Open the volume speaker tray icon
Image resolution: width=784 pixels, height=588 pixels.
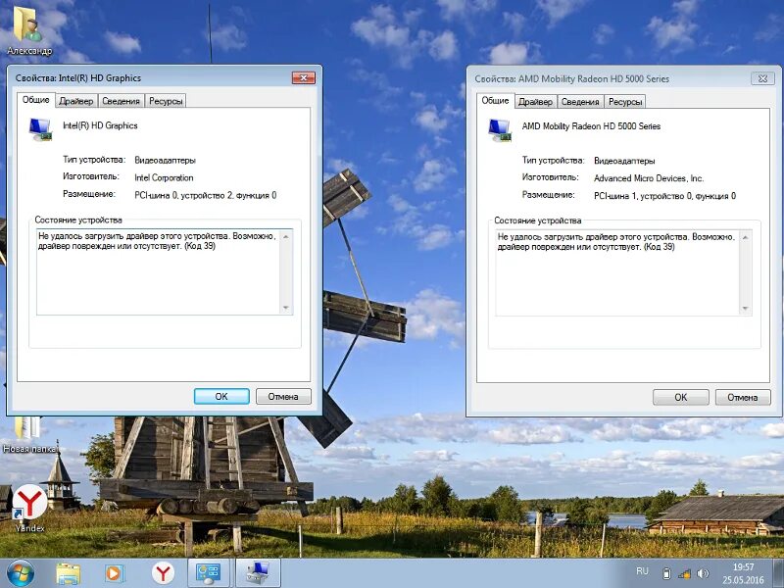703,573
